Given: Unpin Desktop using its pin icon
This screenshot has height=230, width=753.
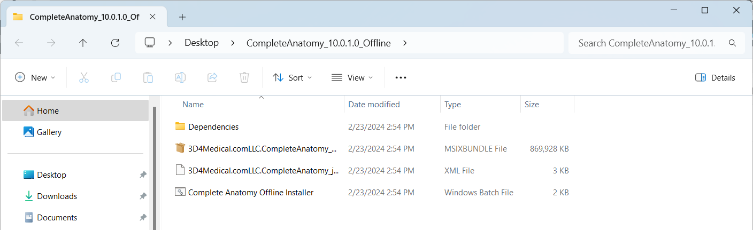Looking at the screenshot, I should coord(143,175).
